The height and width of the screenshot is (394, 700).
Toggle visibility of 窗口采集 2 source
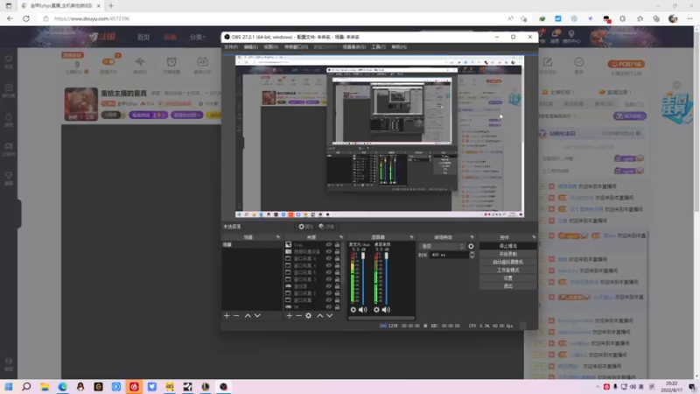(x=329, y=293)
